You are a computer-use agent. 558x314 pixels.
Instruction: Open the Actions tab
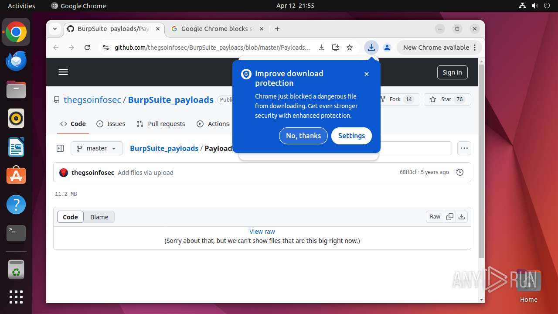pos(213,124)
